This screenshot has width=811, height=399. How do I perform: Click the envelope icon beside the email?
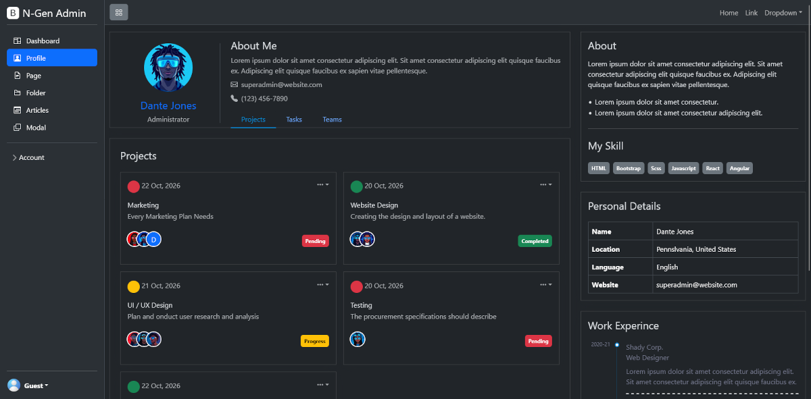(x=235, y=85)
